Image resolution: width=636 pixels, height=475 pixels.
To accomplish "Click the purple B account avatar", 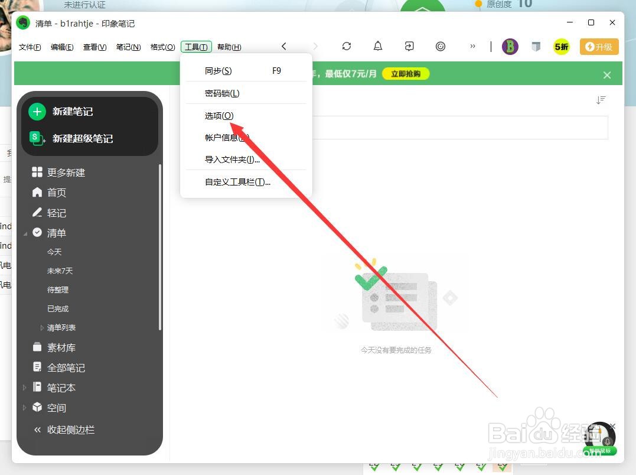I will pos(510,47).
